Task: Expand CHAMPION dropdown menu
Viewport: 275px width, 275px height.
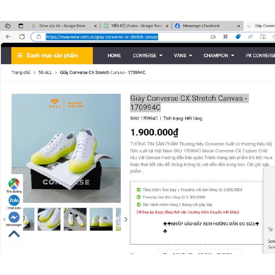Action: 219,55
